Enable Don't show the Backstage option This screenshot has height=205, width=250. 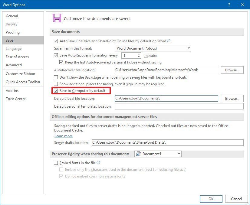[56, 77]
